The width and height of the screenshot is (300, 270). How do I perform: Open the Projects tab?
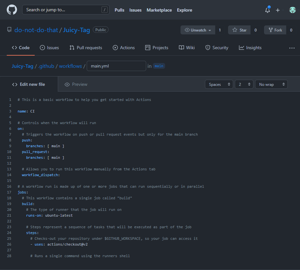click(157, 48)
